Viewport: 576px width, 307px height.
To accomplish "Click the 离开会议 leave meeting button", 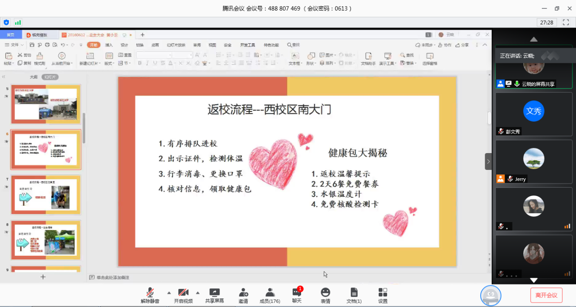I will pyautogui.click(x=546, y=295).
